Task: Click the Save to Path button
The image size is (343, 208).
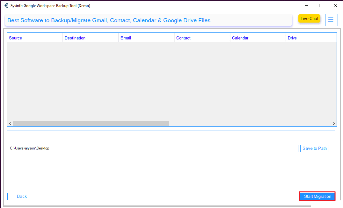Action: pyautogui.click(x=314, y=148)
